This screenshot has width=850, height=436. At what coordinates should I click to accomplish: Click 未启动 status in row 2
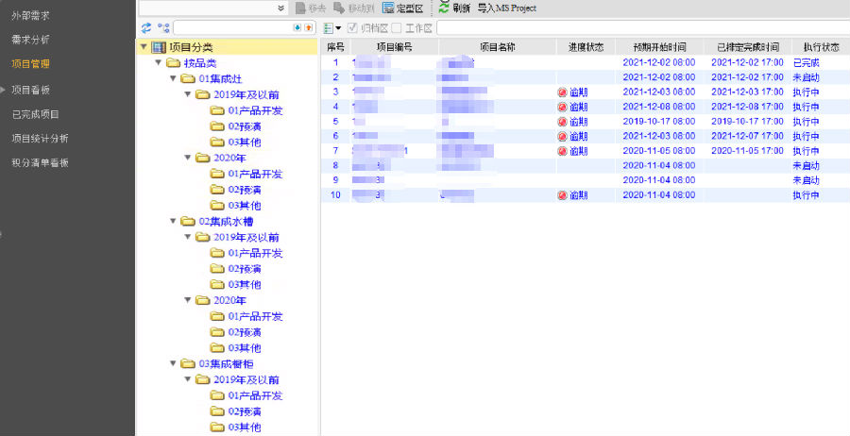coord(807,77)
